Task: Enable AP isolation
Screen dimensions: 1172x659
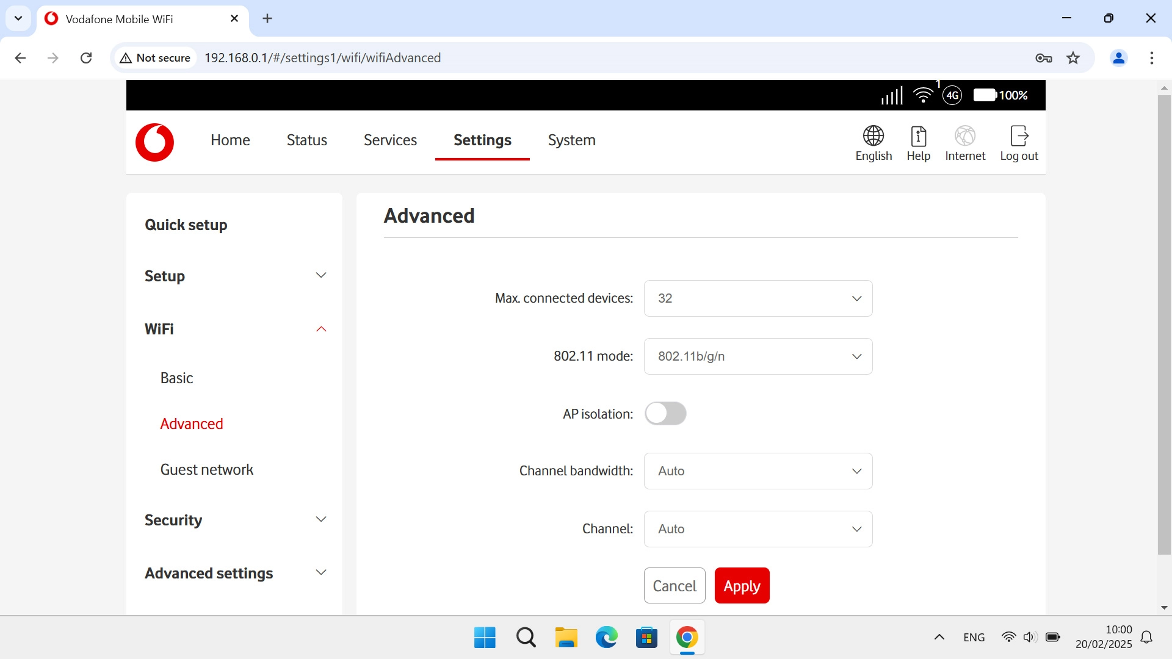Action: coord(665,413)
